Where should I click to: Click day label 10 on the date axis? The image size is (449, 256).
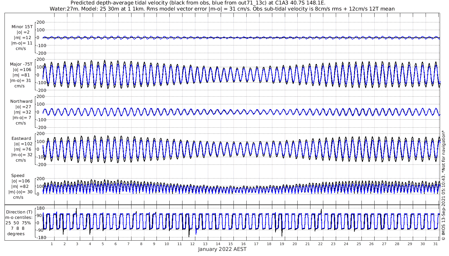click(167, 244)
